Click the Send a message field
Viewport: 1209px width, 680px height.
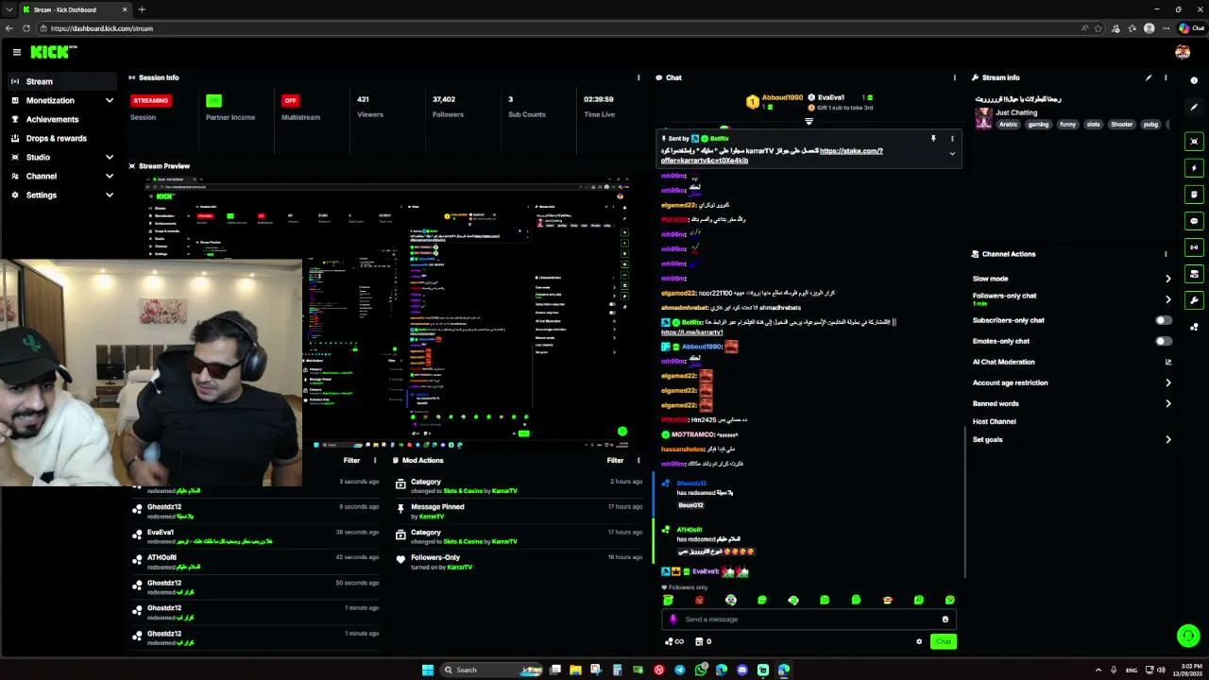[809, 620]
